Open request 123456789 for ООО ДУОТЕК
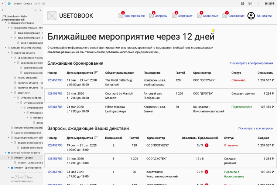The image size is (277, 185). 55,159
